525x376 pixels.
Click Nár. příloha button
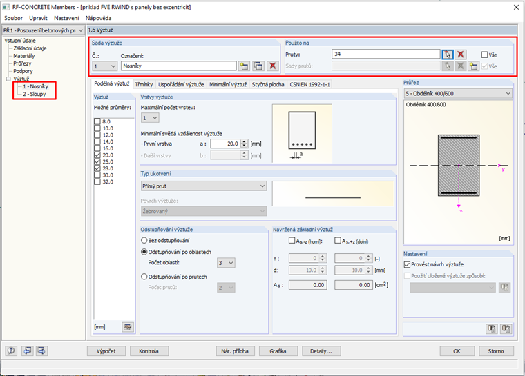(x=235, y=351)
